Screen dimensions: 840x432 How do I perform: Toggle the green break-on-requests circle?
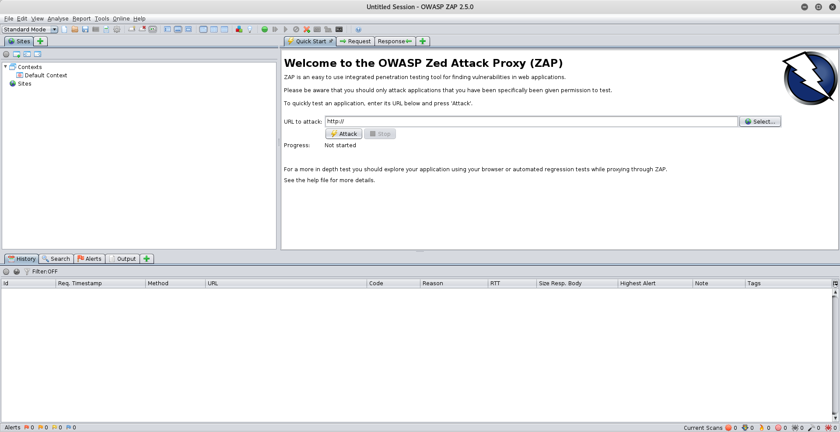coord(265,29)
